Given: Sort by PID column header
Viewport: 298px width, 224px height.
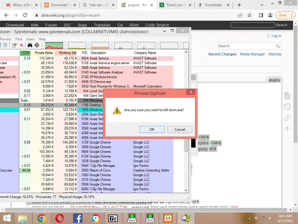Looking at the screenshot, I should tap(84, 53).
